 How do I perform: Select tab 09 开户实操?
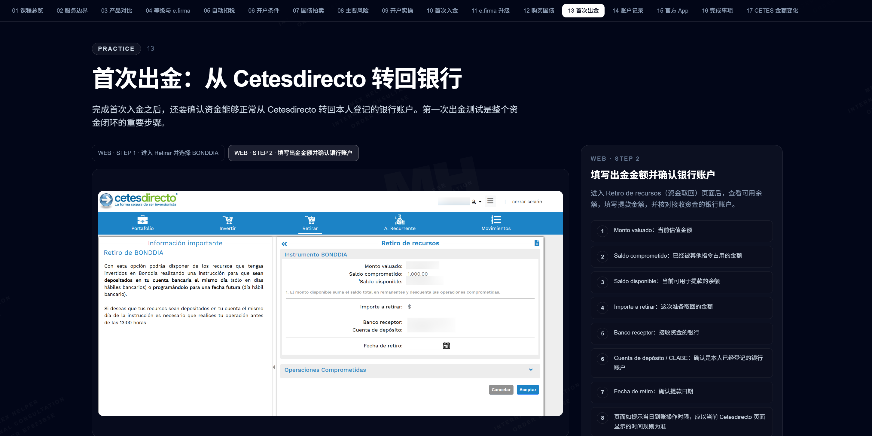click(398, 11)
